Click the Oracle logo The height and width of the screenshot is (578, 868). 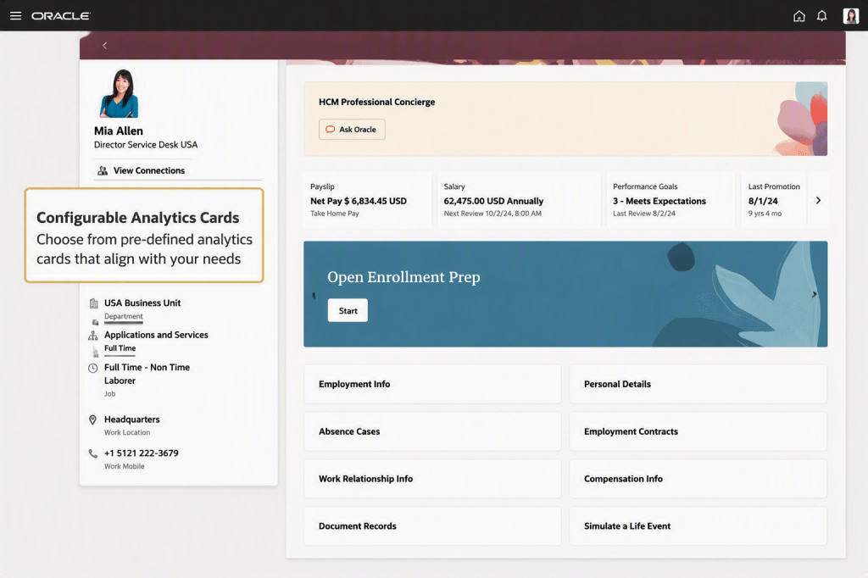[x=61, y=16]
